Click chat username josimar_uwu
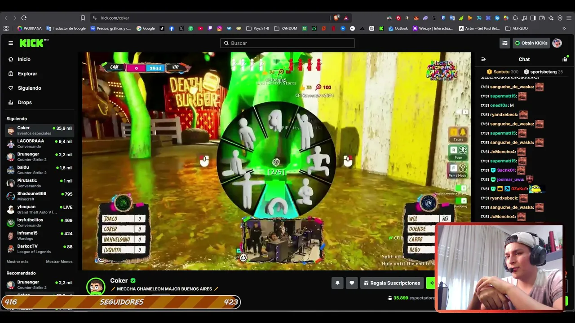This screenshot has height=323, width=575. 510,179
